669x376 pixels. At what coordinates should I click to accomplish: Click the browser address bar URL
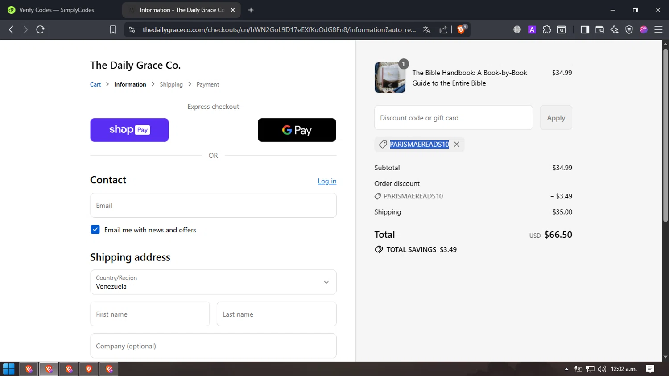(279, 29)
